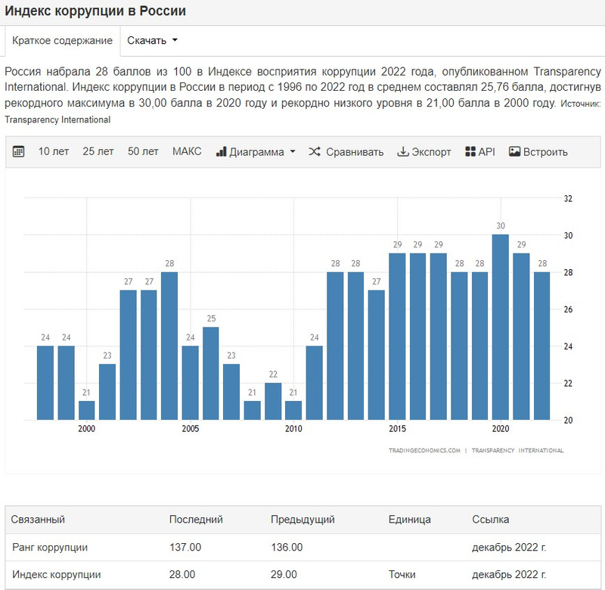Screen dimensions: 605x590
Task: Open the calendar date picker icon
Action: click(19, 152)
